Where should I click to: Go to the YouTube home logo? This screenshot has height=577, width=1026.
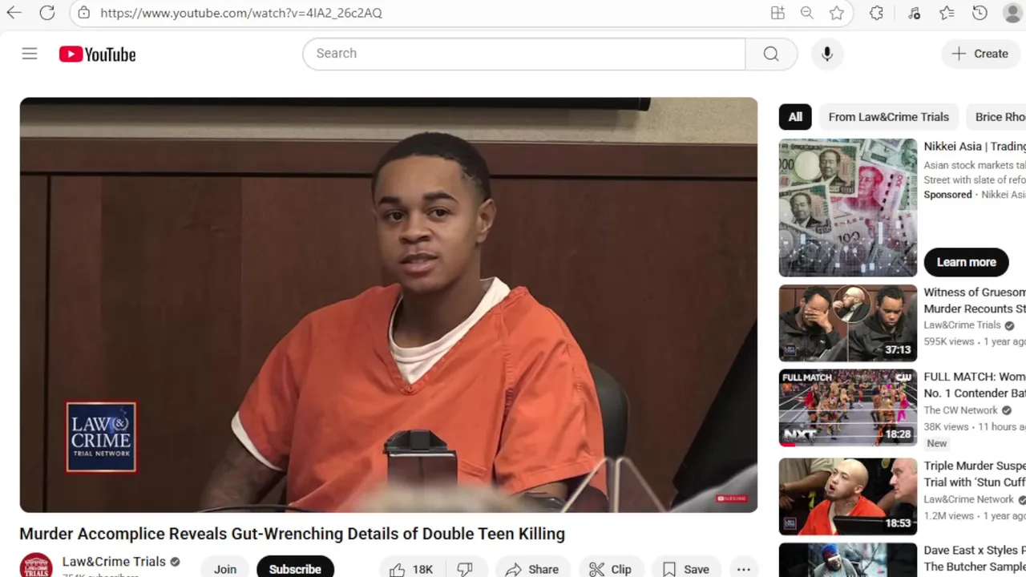(97, 54)
